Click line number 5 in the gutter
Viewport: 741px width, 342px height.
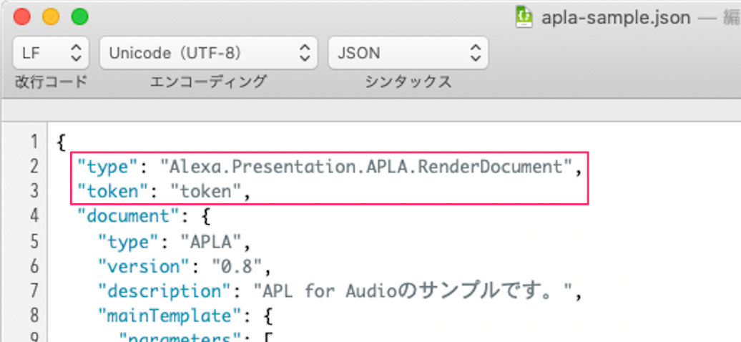[34, 242]
